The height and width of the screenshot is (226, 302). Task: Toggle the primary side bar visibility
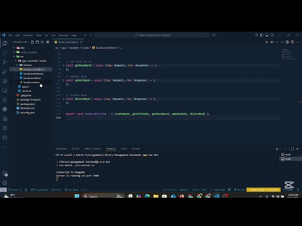tap(261, 35)
